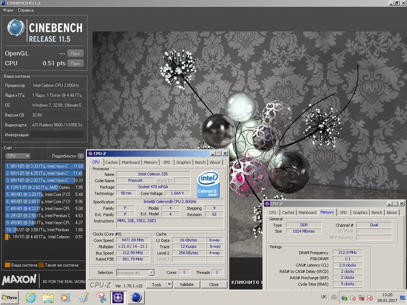The image size is (407, 305).
Task: Click the CPU 0.51 pts score
Action: pyautogui.click(x=54, y=63)
